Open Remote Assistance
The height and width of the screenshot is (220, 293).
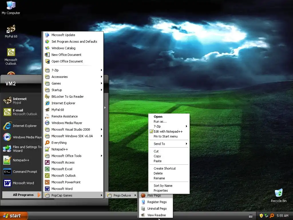[x=73, y=116]
